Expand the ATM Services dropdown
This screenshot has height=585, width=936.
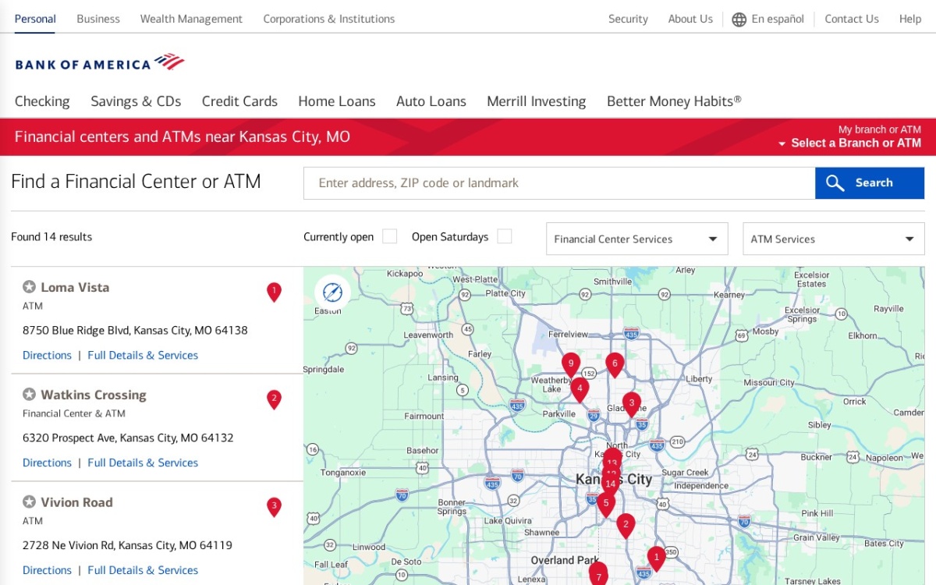[x=834, y=239]
